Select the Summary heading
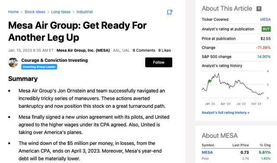 (23, 79)
